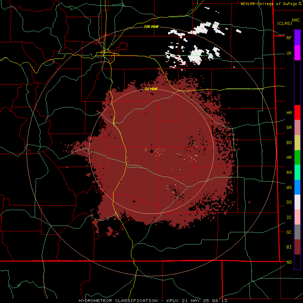Image resolution: width=303 pixels, height=303 pixels.
Task: Click the RA legend label
Action: 289,173
